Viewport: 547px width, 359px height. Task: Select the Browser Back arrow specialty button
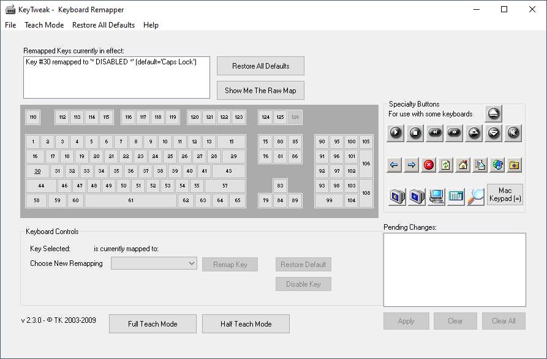393,164
